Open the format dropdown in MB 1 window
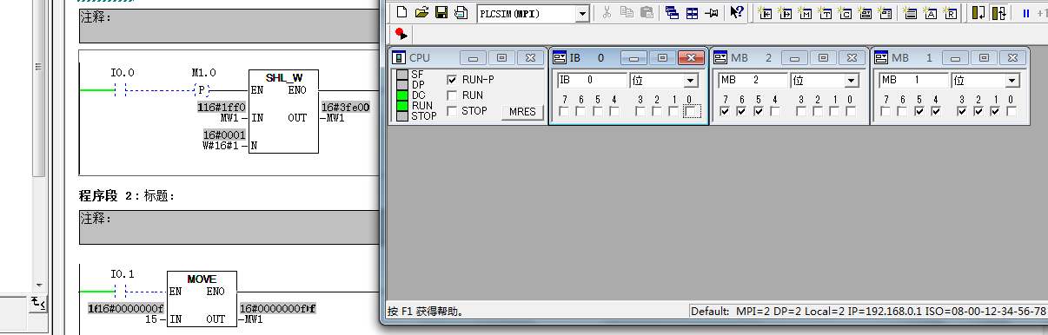This screenshot has height=335, width=1048. (1012, 81)
